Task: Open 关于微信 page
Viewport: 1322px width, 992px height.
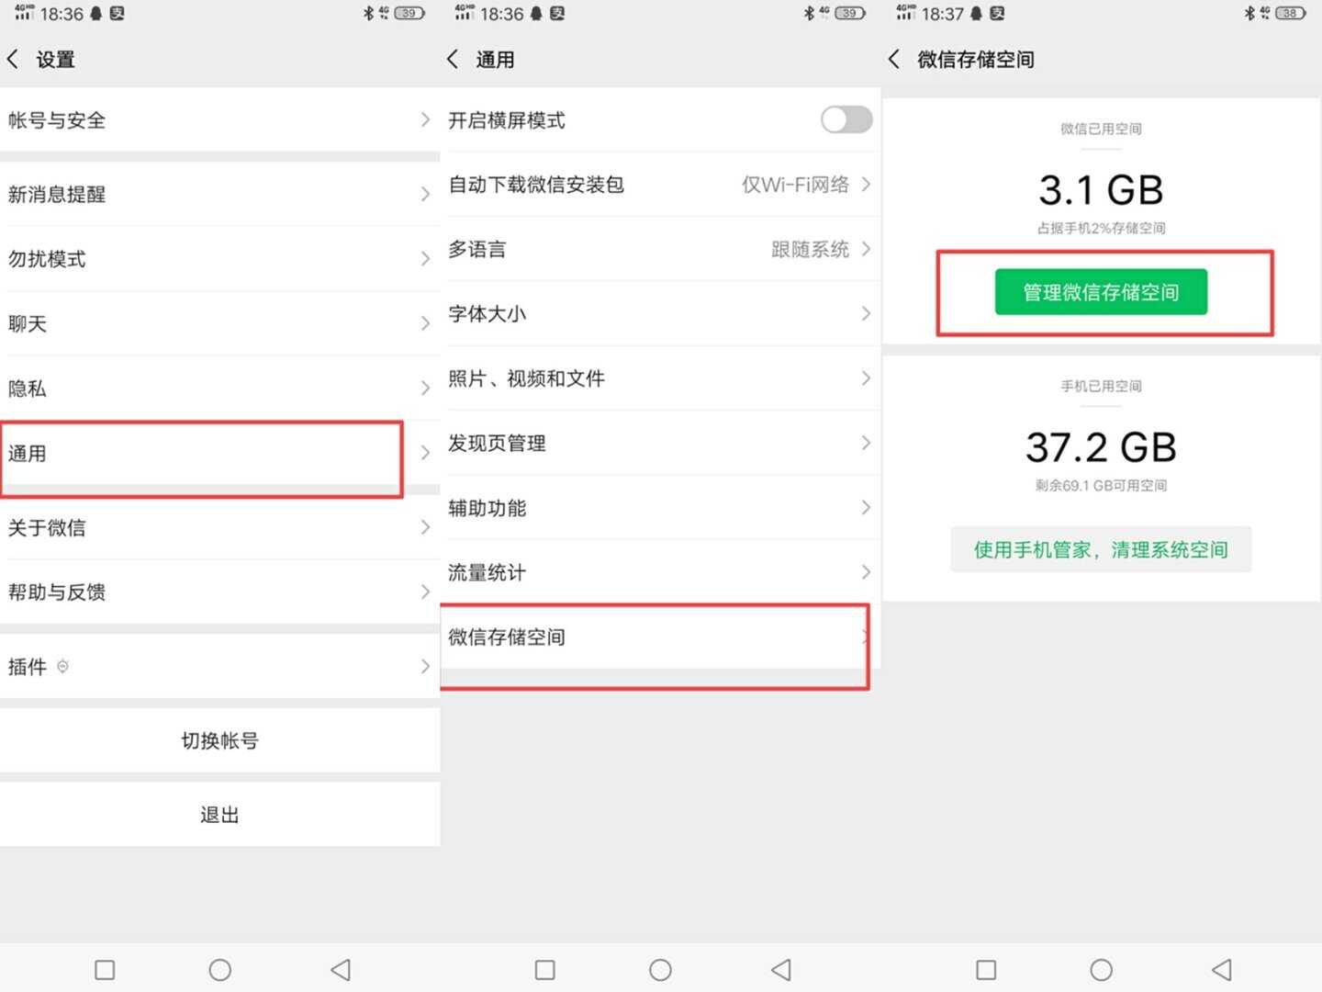Action: tap(220, 527)
